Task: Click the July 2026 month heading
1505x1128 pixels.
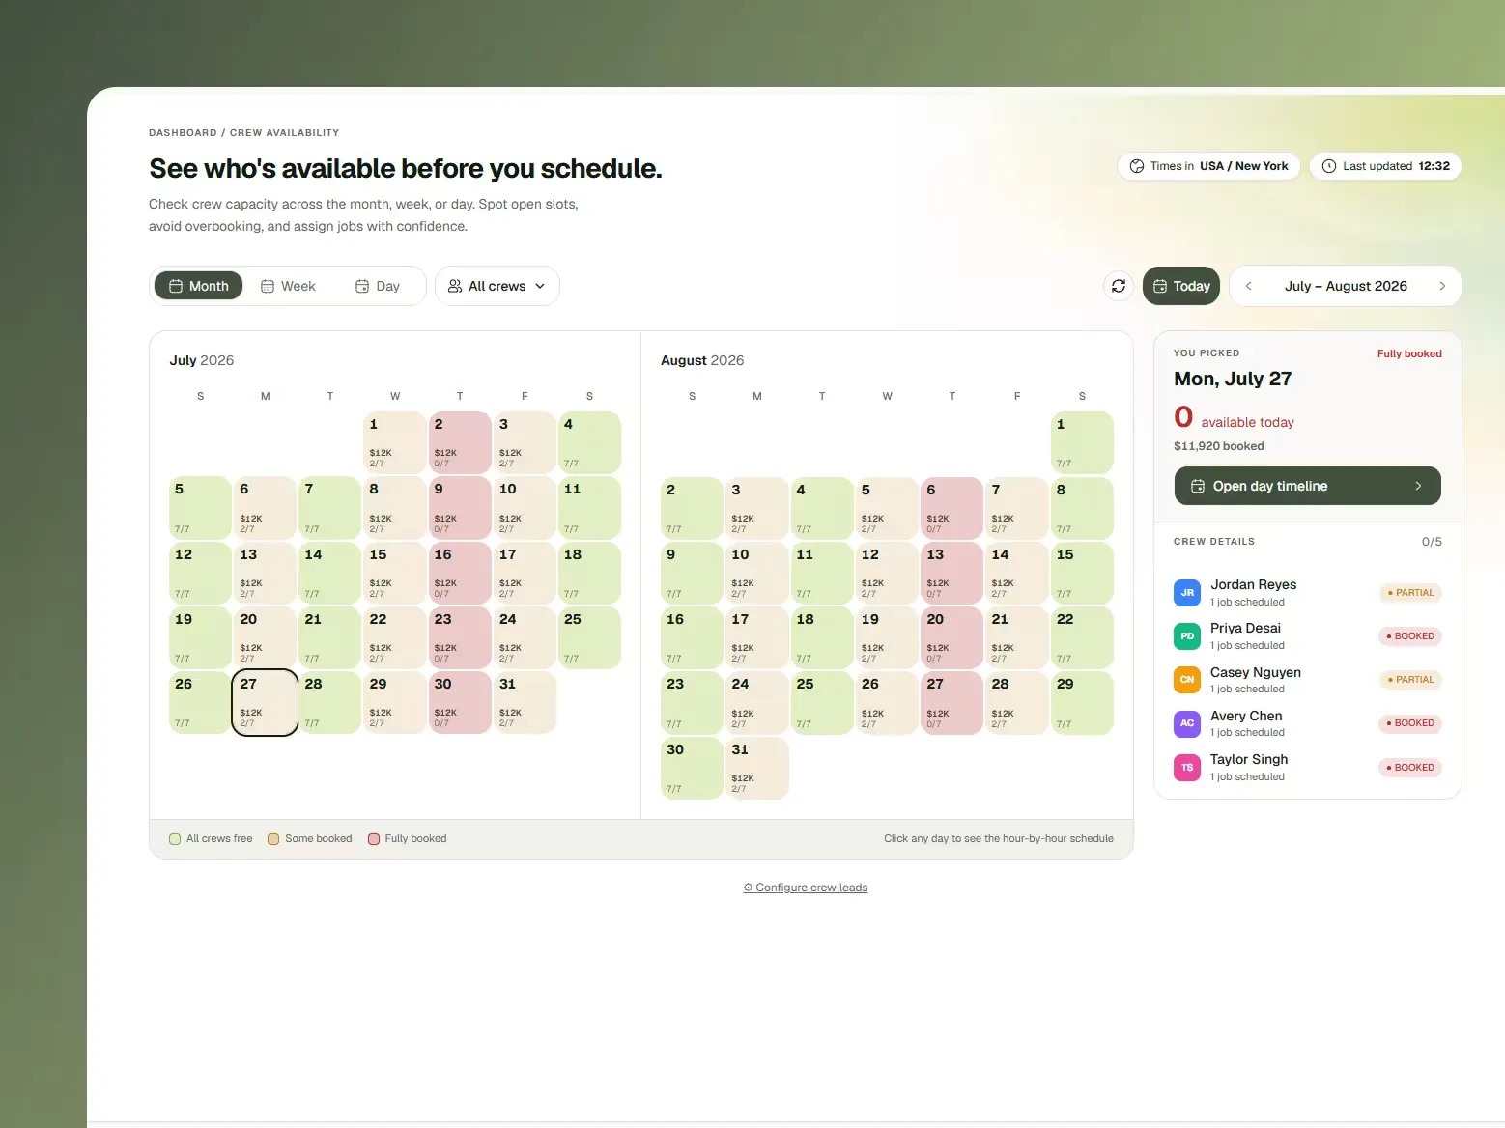Action: [x=201, y=360]
